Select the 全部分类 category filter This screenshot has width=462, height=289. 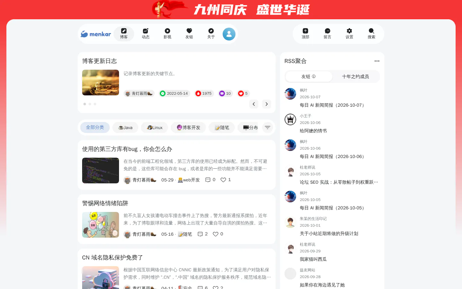[x=95, y=127]
